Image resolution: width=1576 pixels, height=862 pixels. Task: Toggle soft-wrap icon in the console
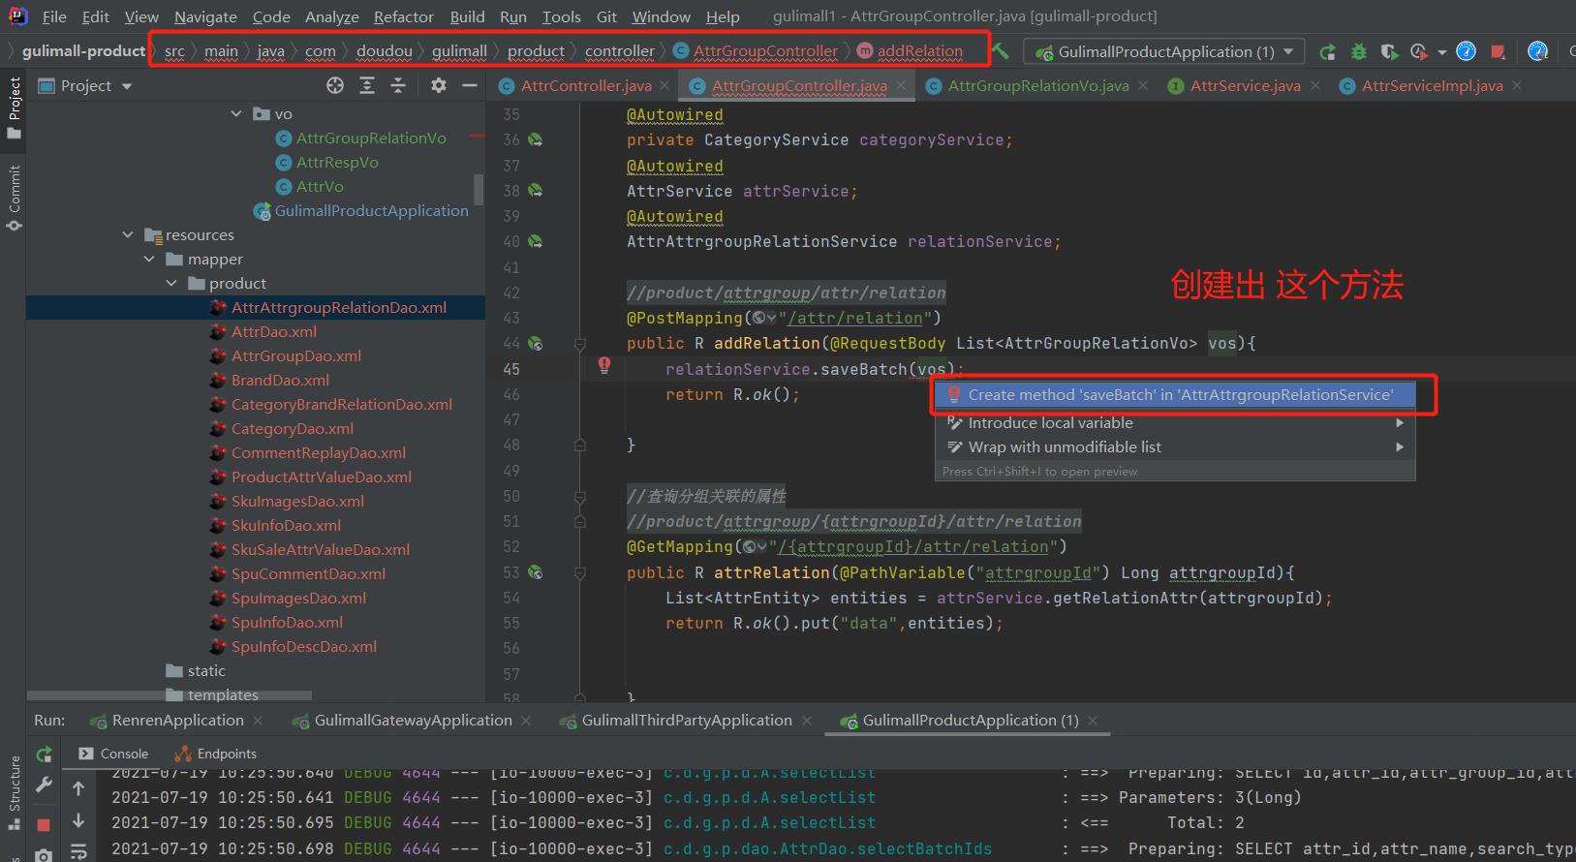pos(79,851)
